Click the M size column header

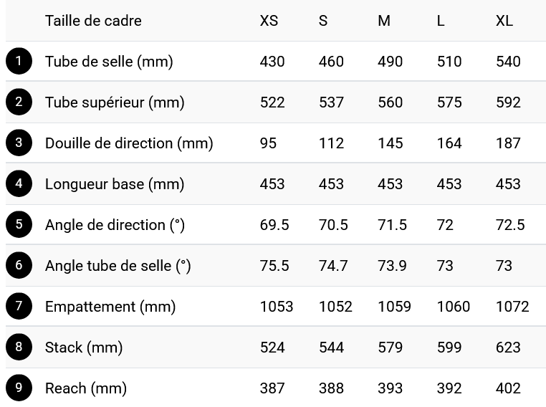(384, 21)
